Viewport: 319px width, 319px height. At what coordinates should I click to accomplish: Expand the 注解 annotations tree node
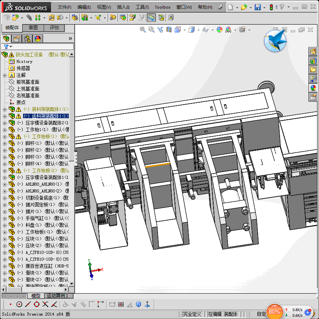pos(5,75)
